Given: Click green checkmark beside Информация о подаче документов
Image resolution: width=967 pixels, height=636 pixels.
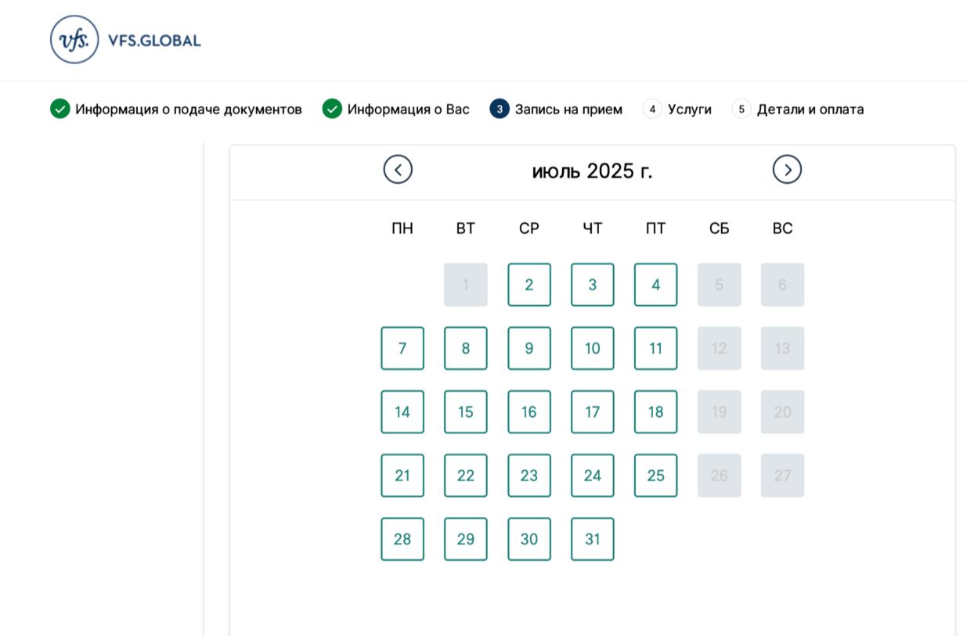Looking at the screenshot, I should (x=60, y=109).
